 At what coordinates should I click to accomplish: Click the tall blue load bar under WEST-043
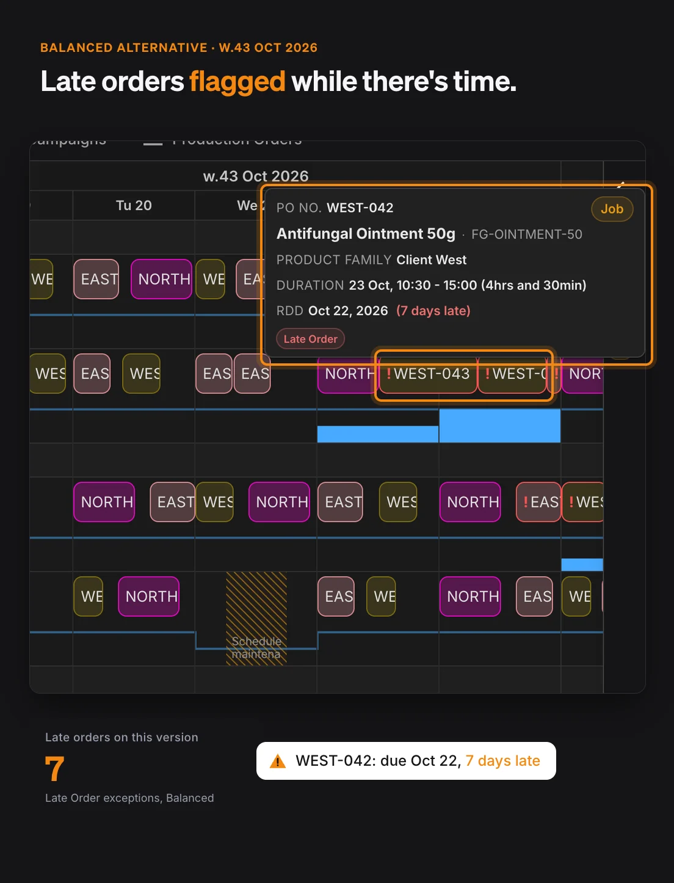coord(500,426)
